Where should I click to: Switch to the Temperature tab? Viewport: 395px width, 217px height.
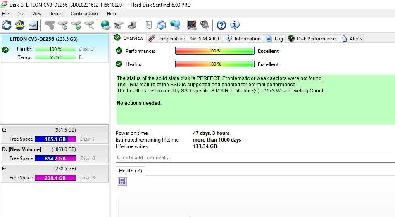167,38
